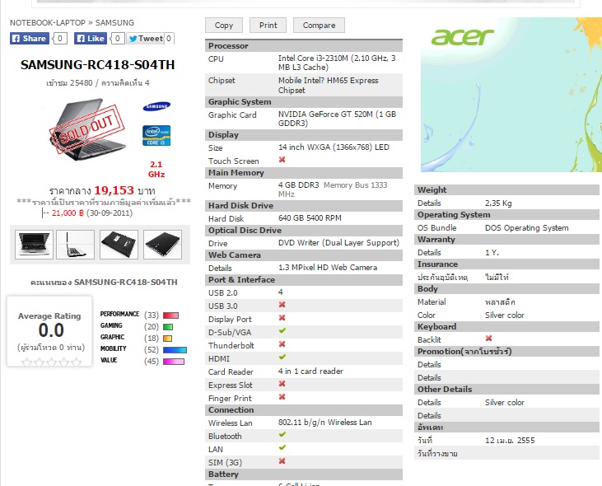This screenshot has width=602, height=486.
Task: Click the Average Rating 0.0 score
Action: point(51,330)
